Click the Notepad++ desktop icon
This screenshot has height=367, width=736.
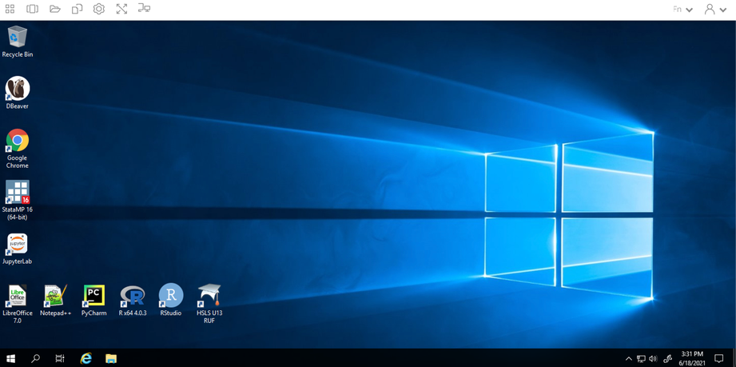click(x=55, y=296)
